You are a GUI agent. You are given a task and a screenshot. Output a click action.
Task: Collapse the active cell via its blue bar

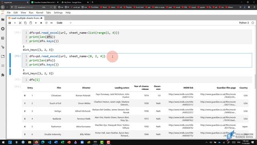10,60
